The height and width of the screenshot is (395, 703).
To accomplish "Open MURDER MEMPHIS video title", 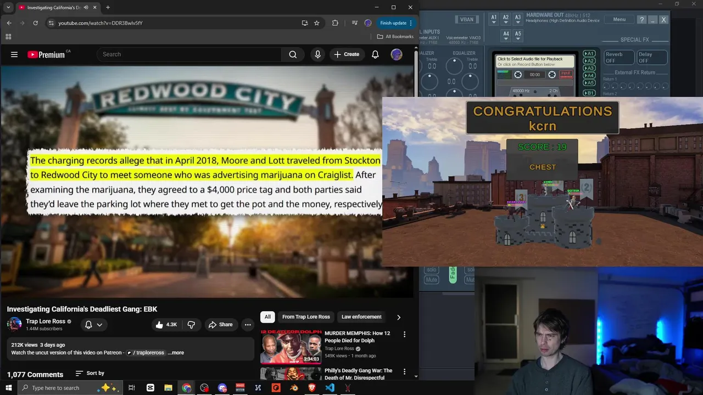I will 357,337.
